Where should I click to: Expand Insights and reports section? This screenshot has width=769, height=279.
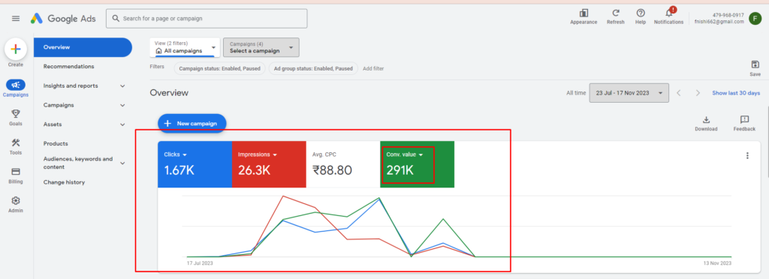tap(83, 85)
